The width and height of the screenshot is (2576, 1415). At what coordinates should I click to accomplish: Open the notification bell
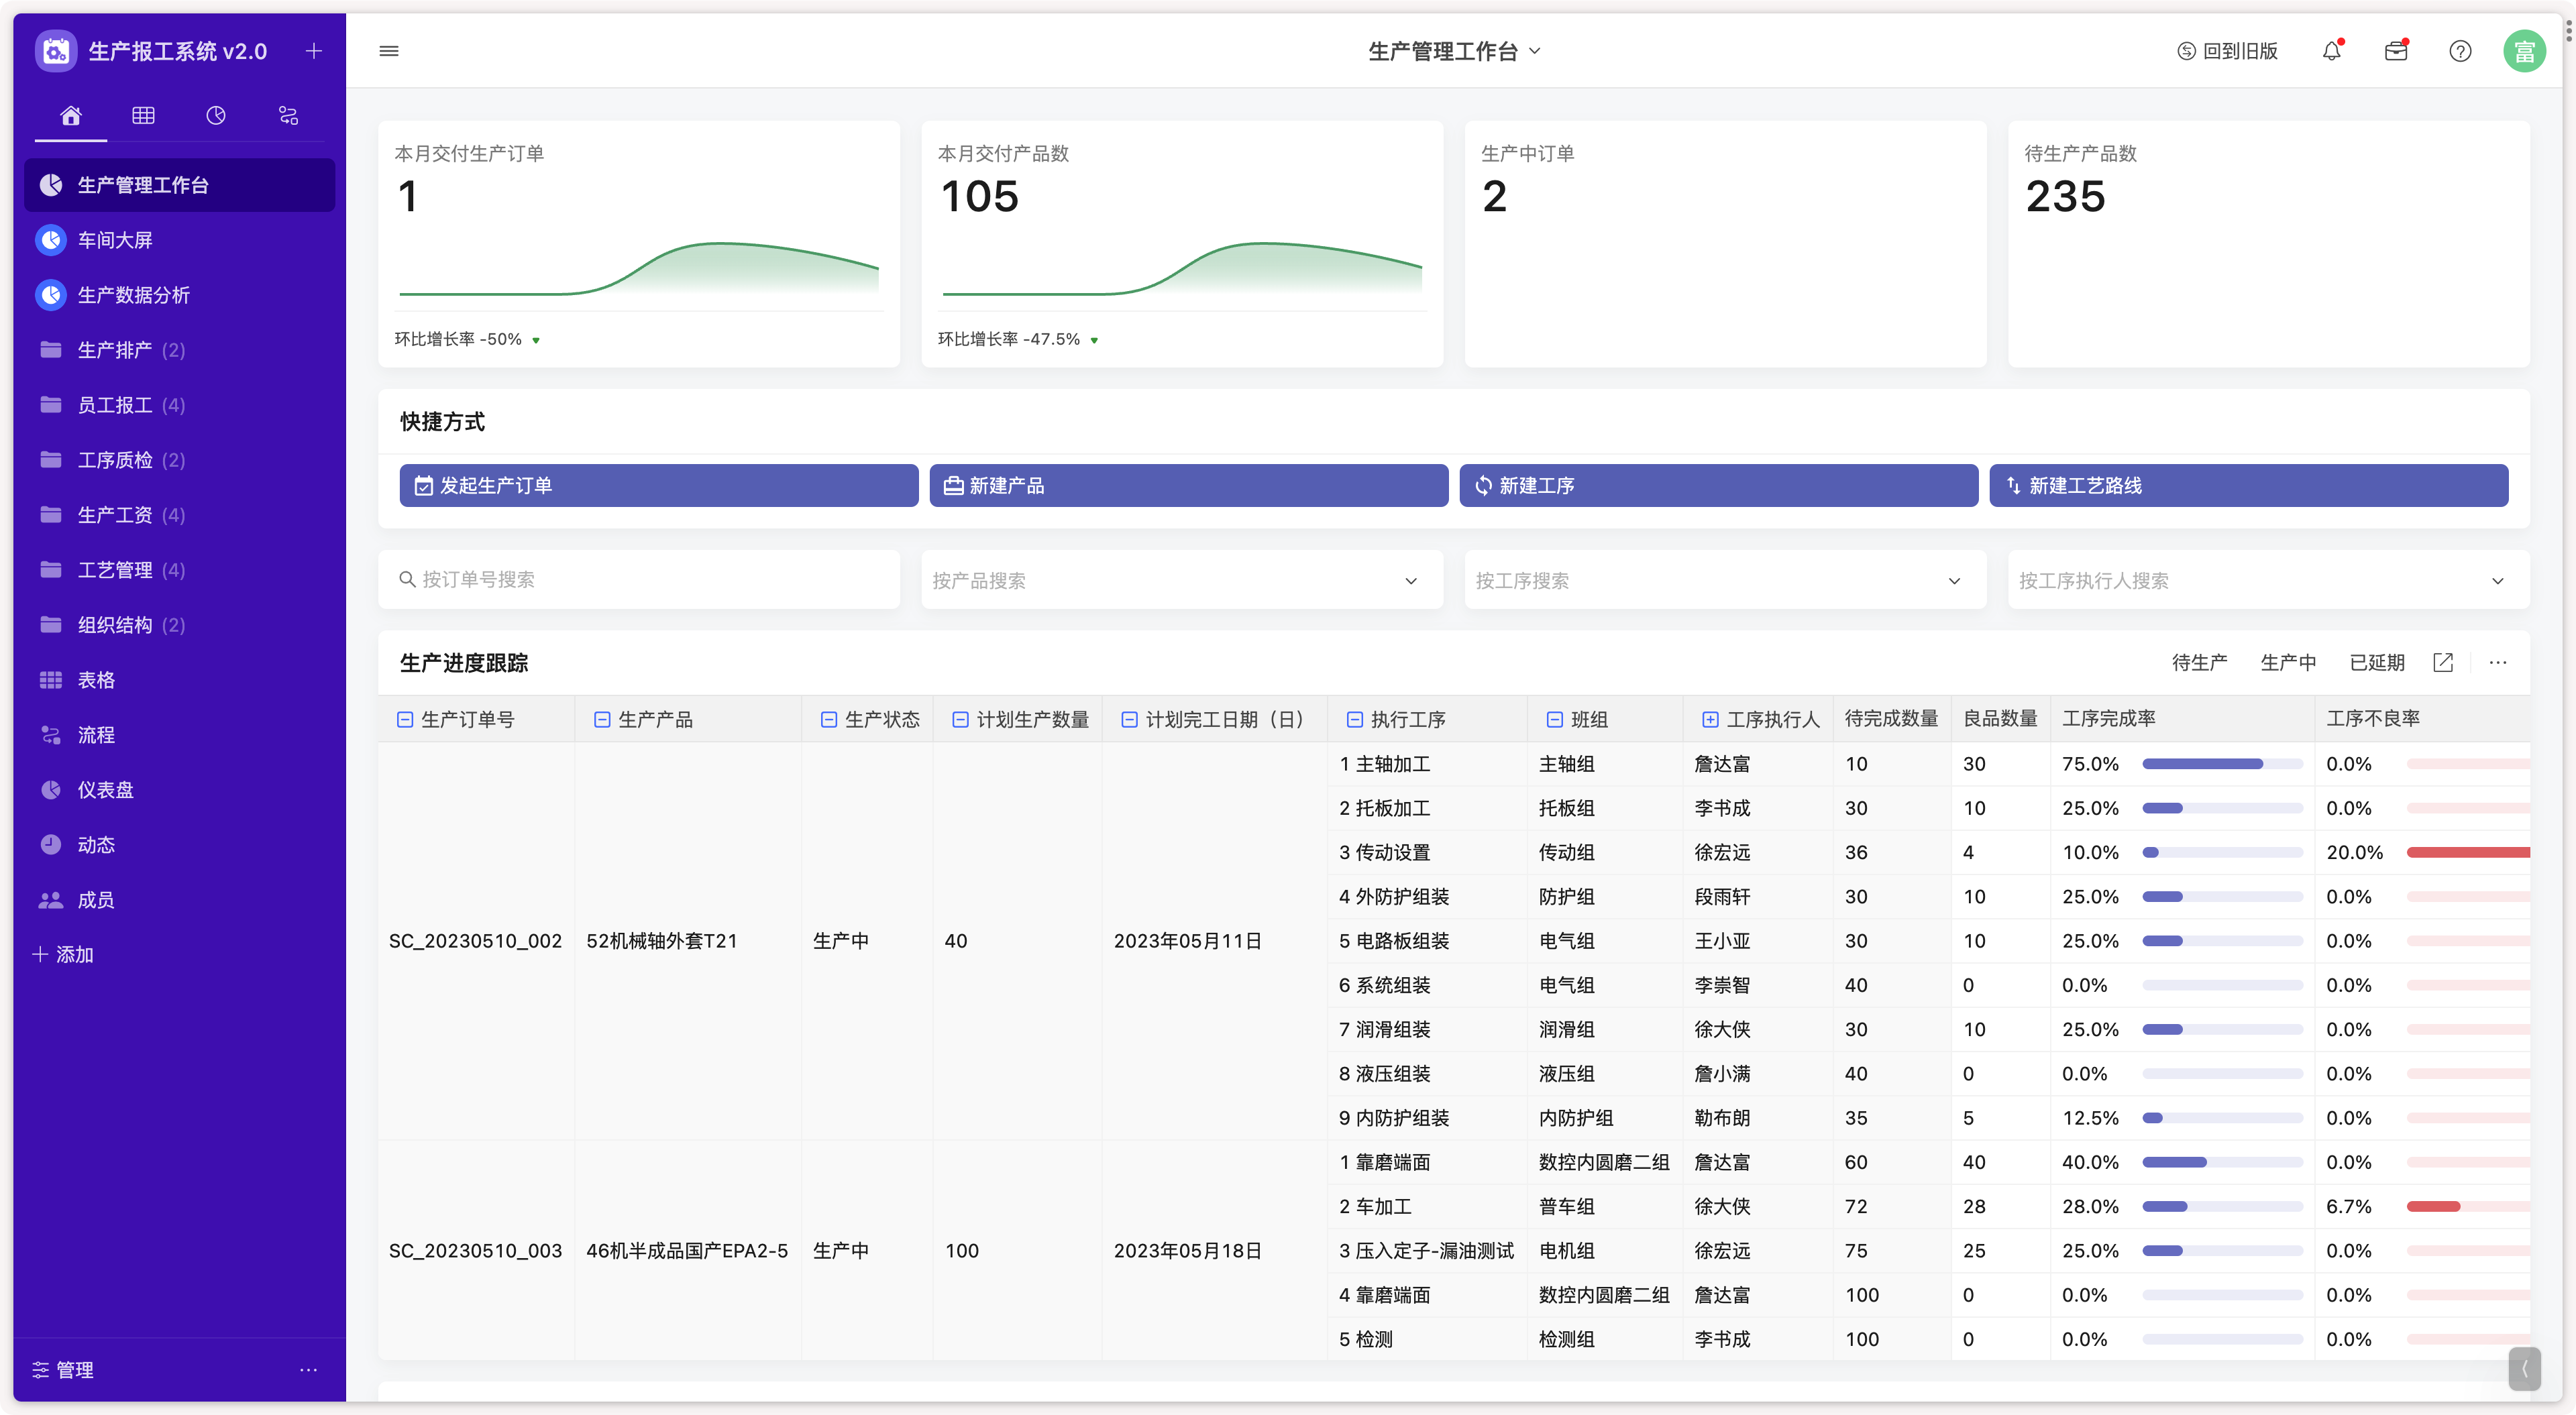pos(2332,51)
